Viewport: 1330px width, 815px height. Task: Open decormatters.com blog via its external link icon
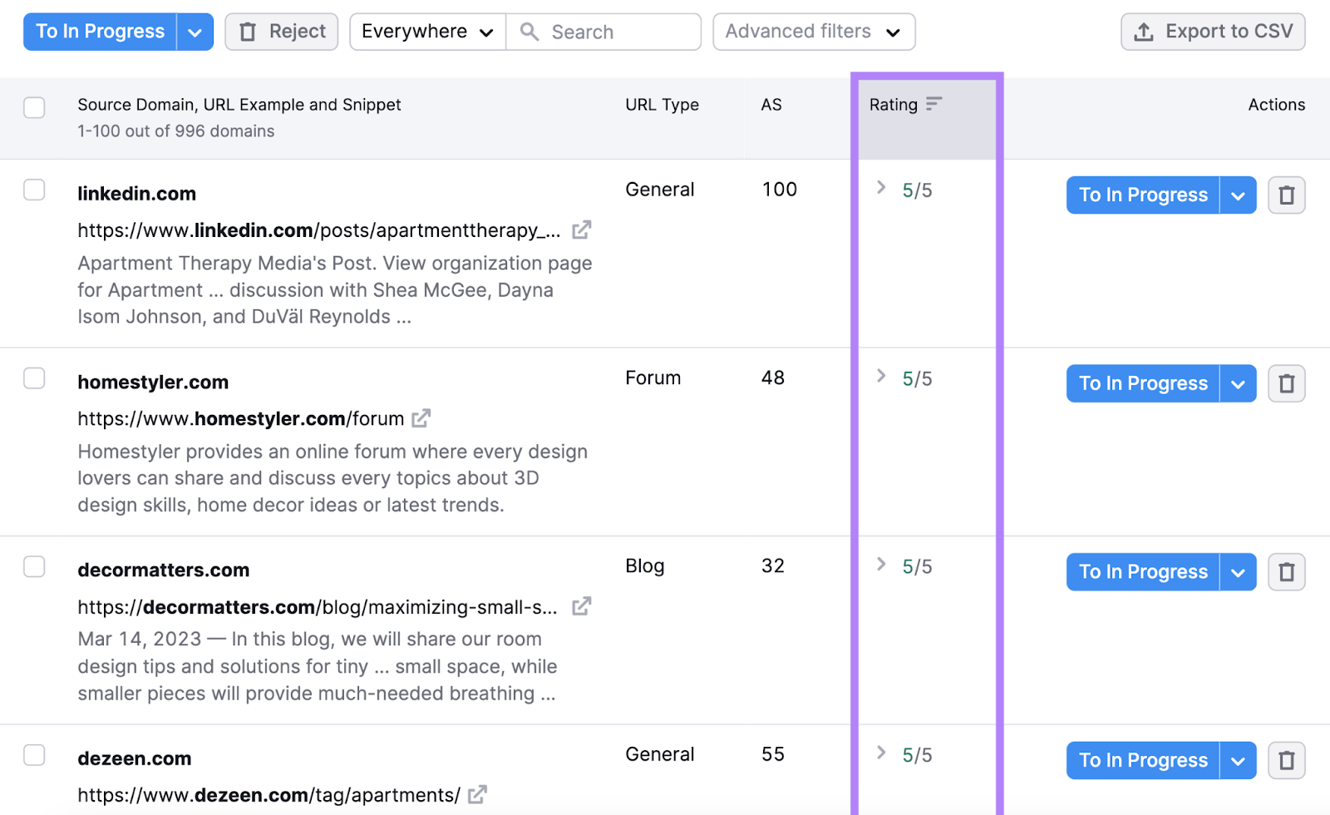point(582,607)
